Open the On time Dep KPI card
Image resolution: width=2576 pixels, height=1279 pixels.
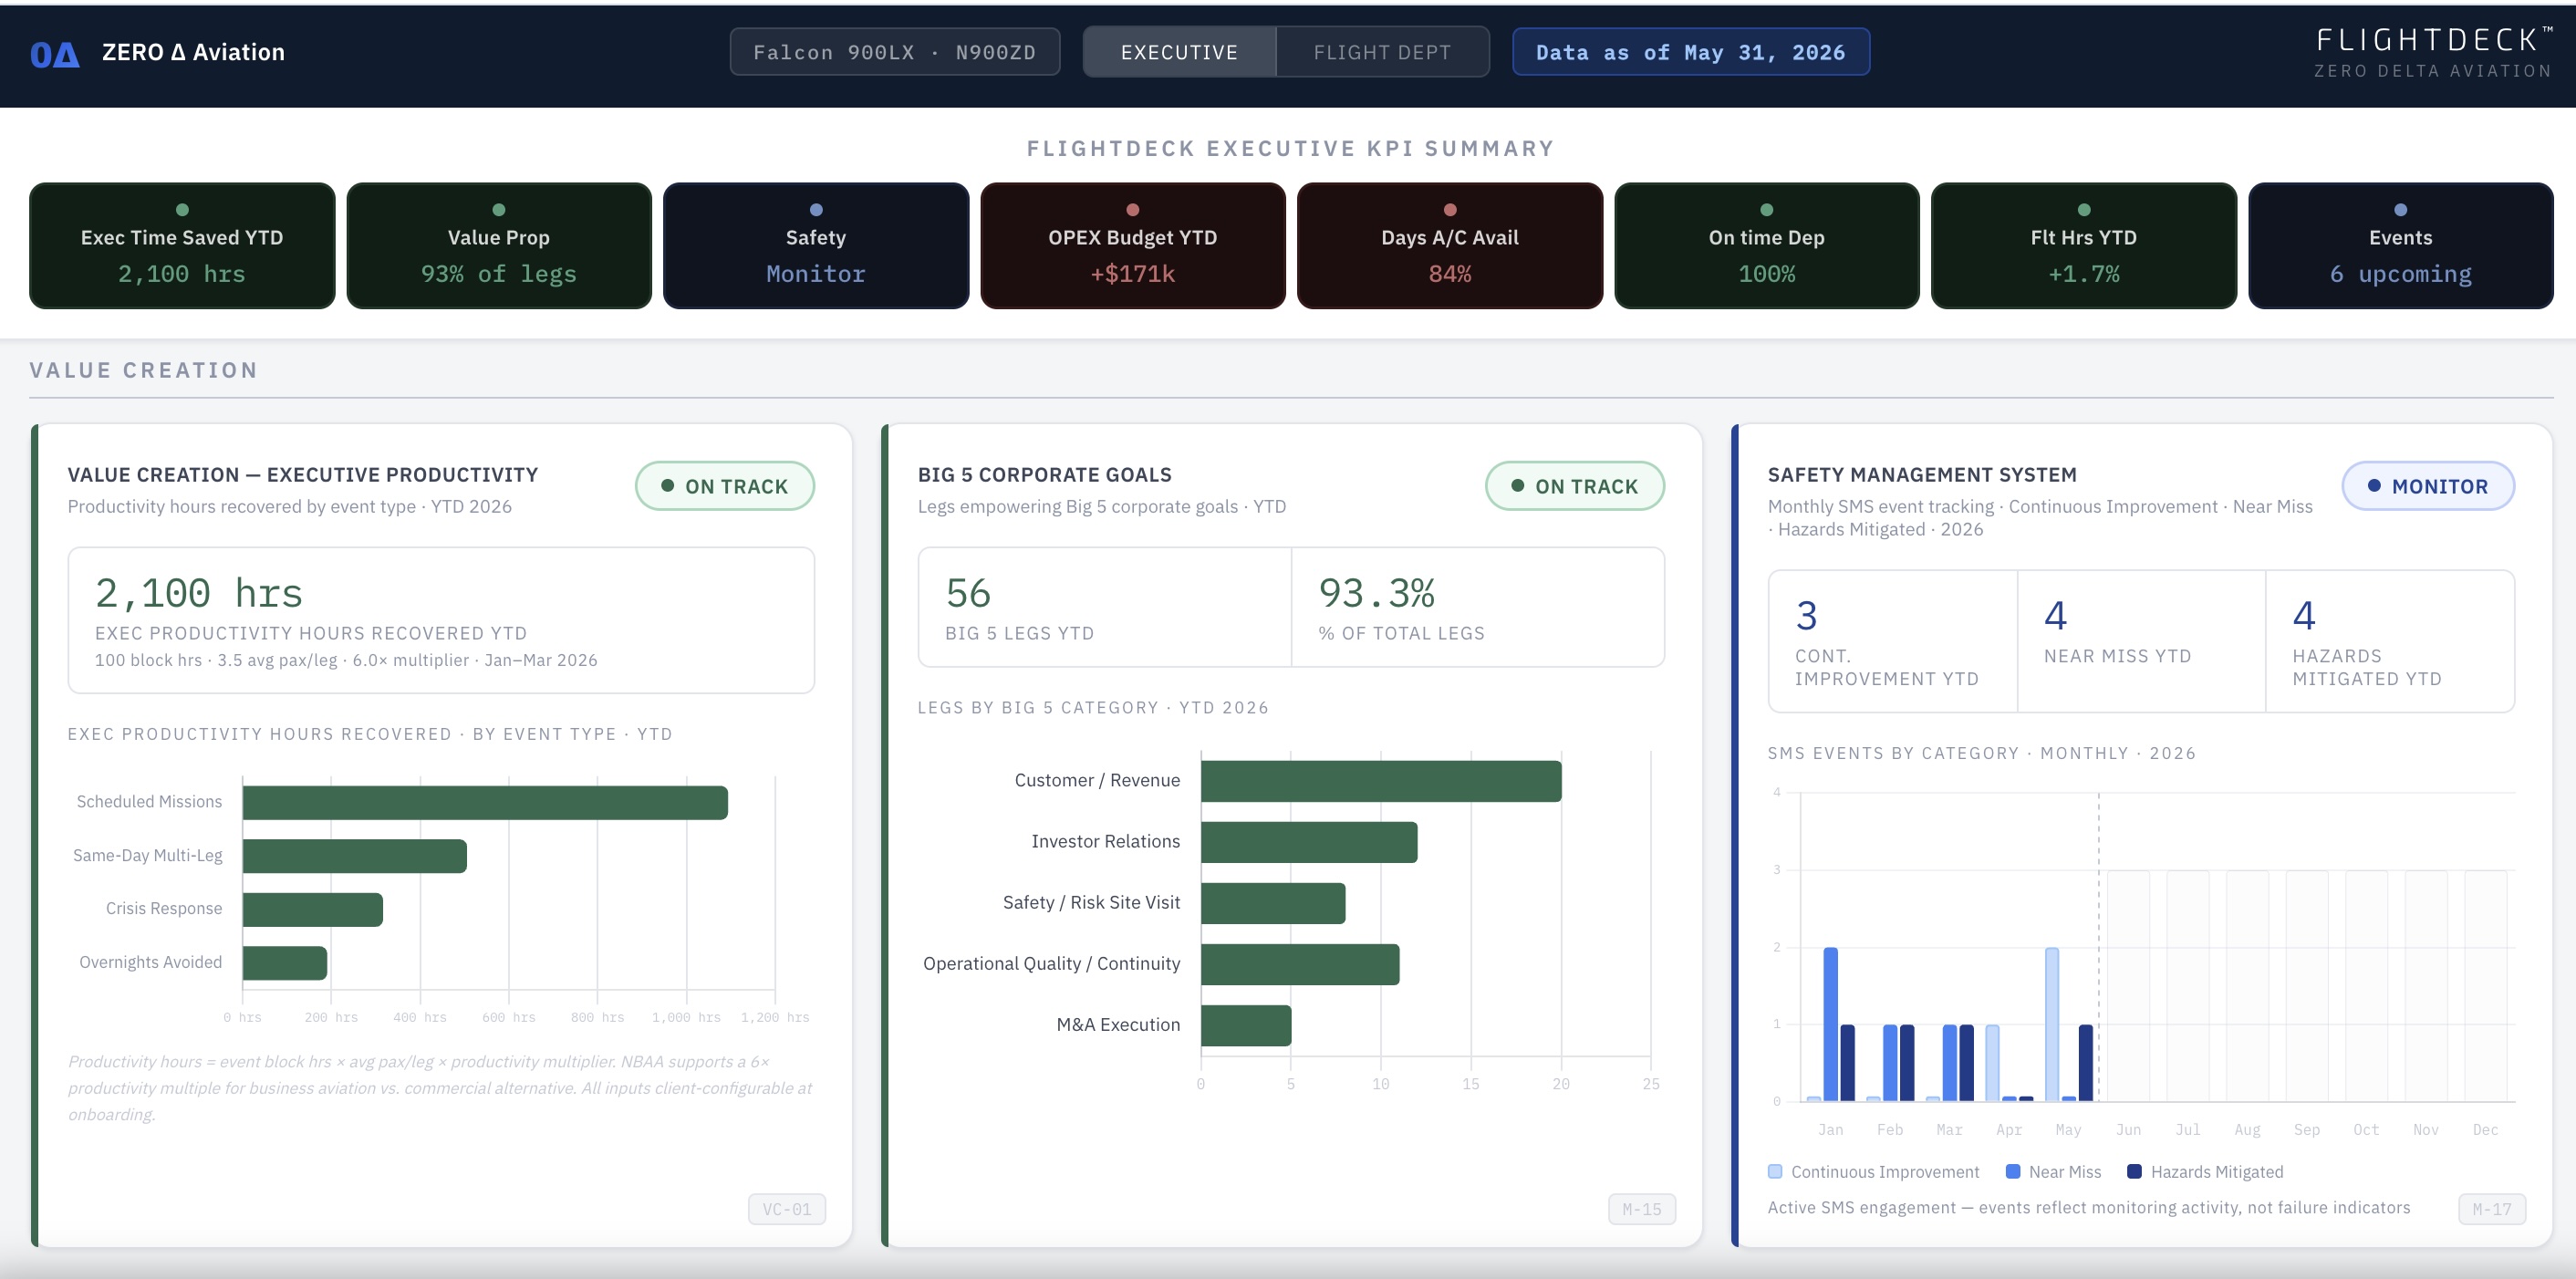1767,245
